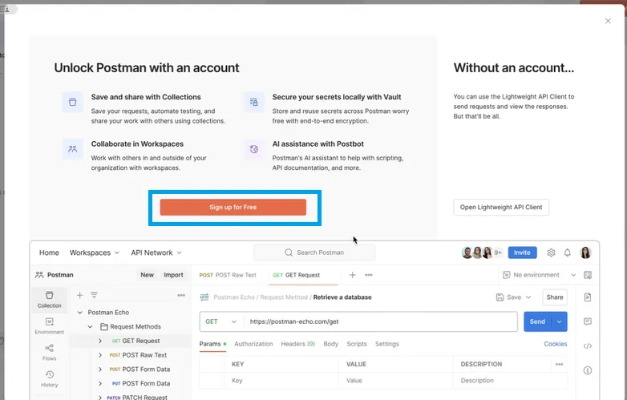Select the Collection sidebar icon

[50, 300]
